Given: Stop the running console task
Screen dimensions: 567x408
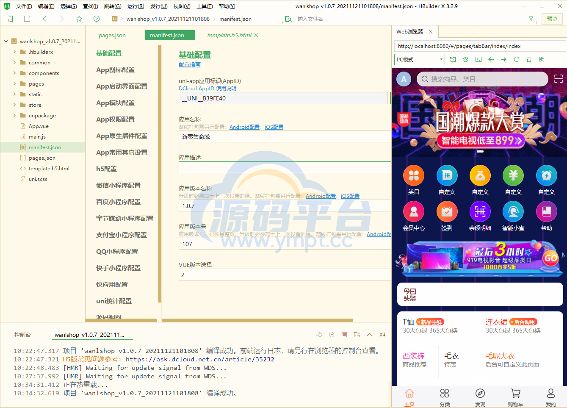Looking at the screenshot, I should pyautogui.click(x=344, y=335).
